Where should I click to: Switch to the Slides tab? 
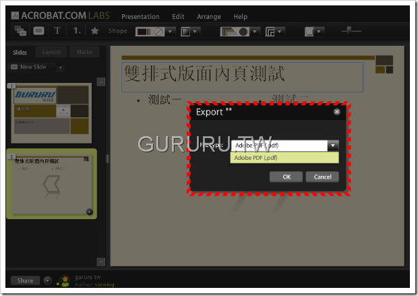click(20, 53)
